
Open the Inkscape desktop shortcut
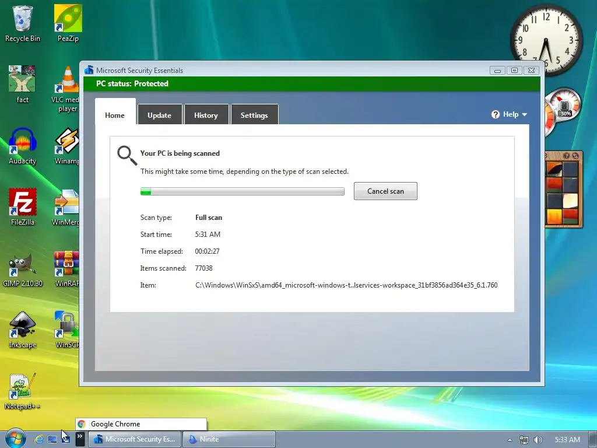pyautogui.click(x=23, y=330)
